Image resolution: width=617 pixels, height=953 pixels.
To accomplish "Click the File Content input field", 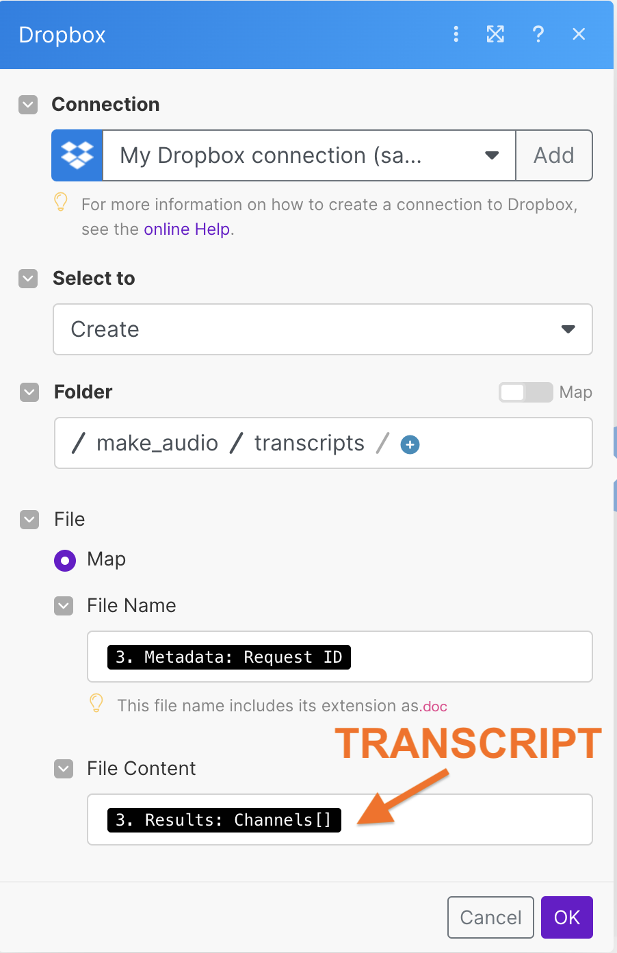I will 465,819.
